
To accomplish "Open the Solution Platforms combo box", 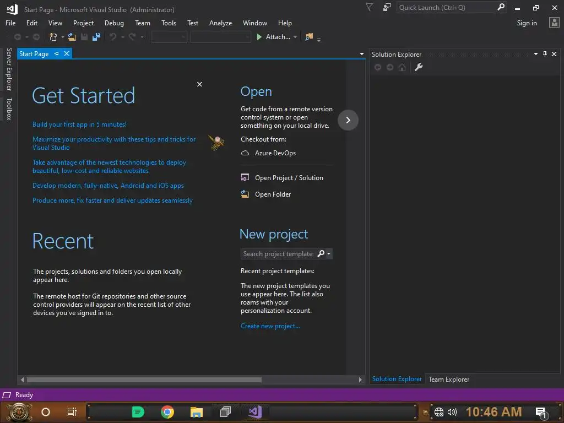I will coord(220,37).
